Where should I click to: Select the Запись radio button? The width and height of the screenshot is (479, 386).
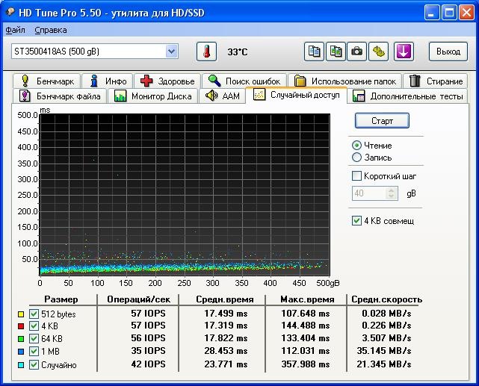(357, 158)
